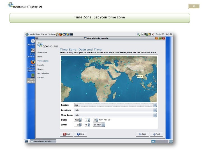Minimize the OpenSolaris Installer window
This screenshot has height=157, width=204.
pyautogui.click(x=157, y=38)
